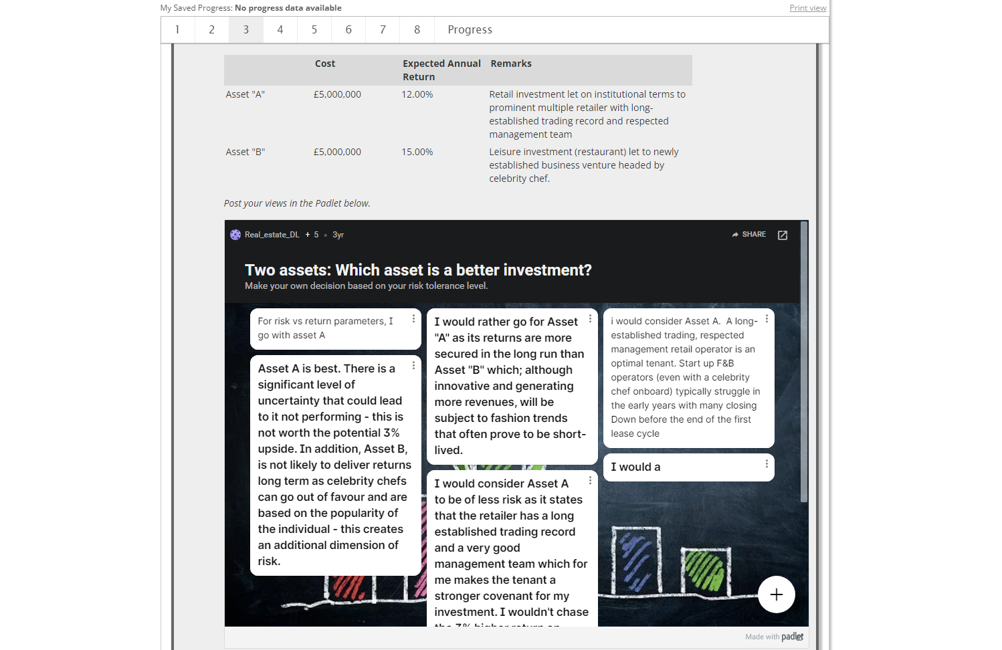1002x650 pixels.
Task: Click the '3yr' age label
Action: pos(338,235)
